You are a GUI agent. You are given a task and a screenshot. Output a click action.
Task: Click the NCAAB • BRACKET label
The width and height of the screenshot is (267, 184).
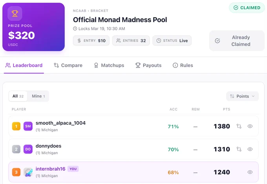[91, 11]
